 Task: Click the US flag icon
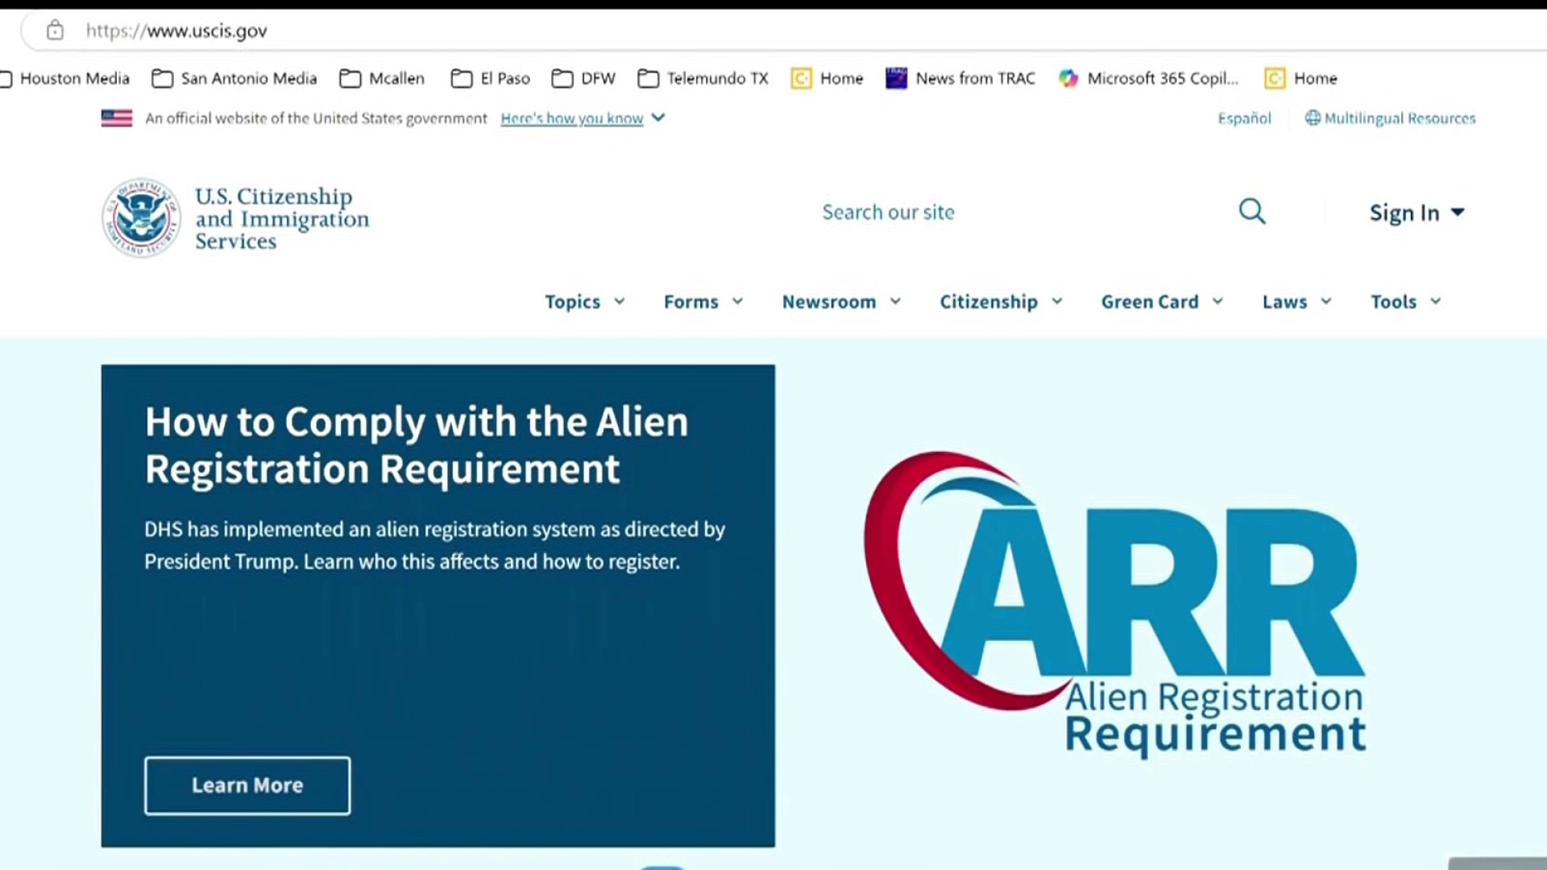coord(117,118)
